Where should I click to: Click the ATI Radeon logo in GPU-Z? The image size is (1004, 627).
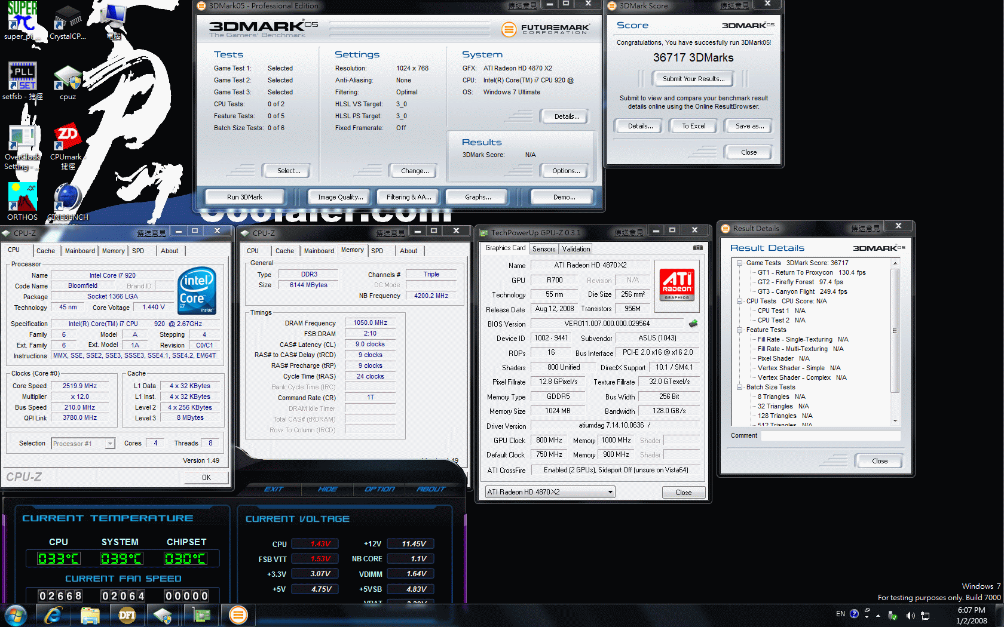point(677,285)
